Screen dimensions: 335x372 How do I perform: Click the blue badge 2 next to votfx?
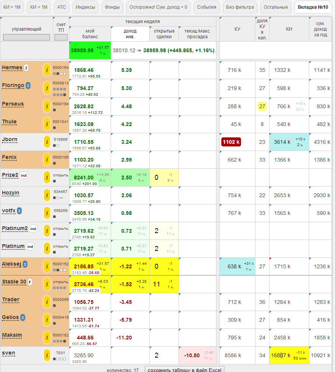[x=19, y=211]
